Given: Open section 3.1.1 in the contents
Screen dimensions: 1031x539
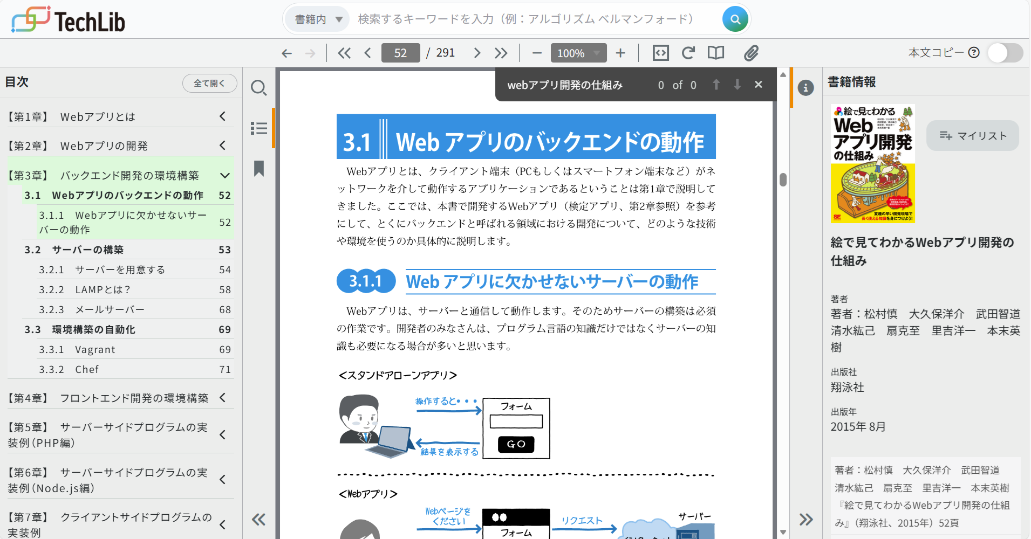Looking at the screenshot, I should [x=135, y=222].
